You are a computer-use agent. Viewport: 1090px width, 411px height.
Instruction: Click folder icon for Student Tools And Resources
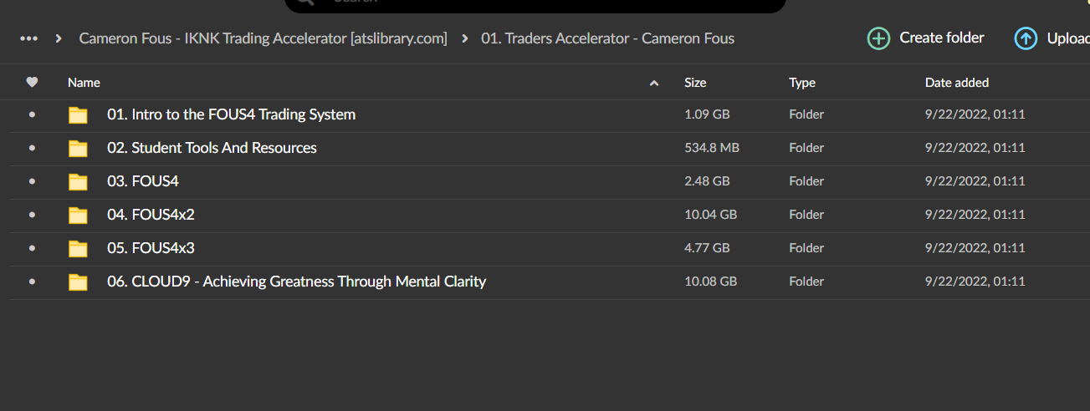[78, 149]
